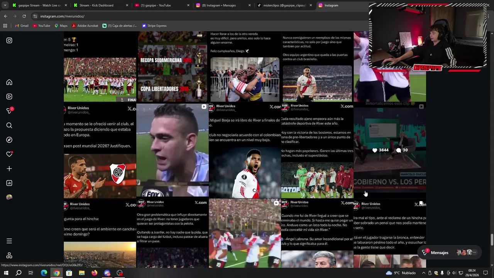Image resolution: width=494 pixels, height=278 pixels.
Task: Open your profile avatar in the sidebar
Action: 9,197
